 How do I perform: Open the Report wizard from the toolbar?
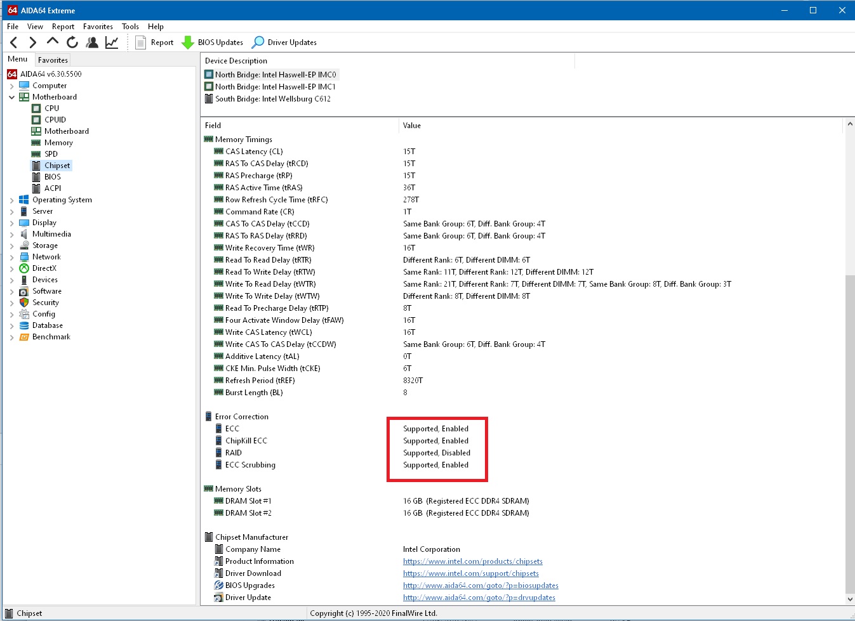(x=154, y=42)
